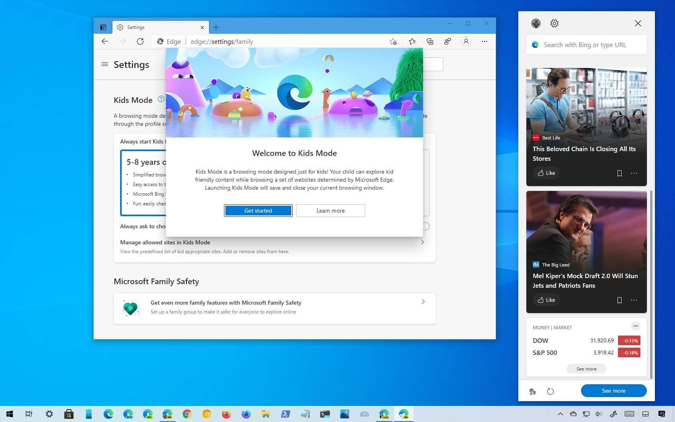This screenshot has width=675, height=422.
Task: Add this page to favorites star
Action: click(x=393, y=41)
